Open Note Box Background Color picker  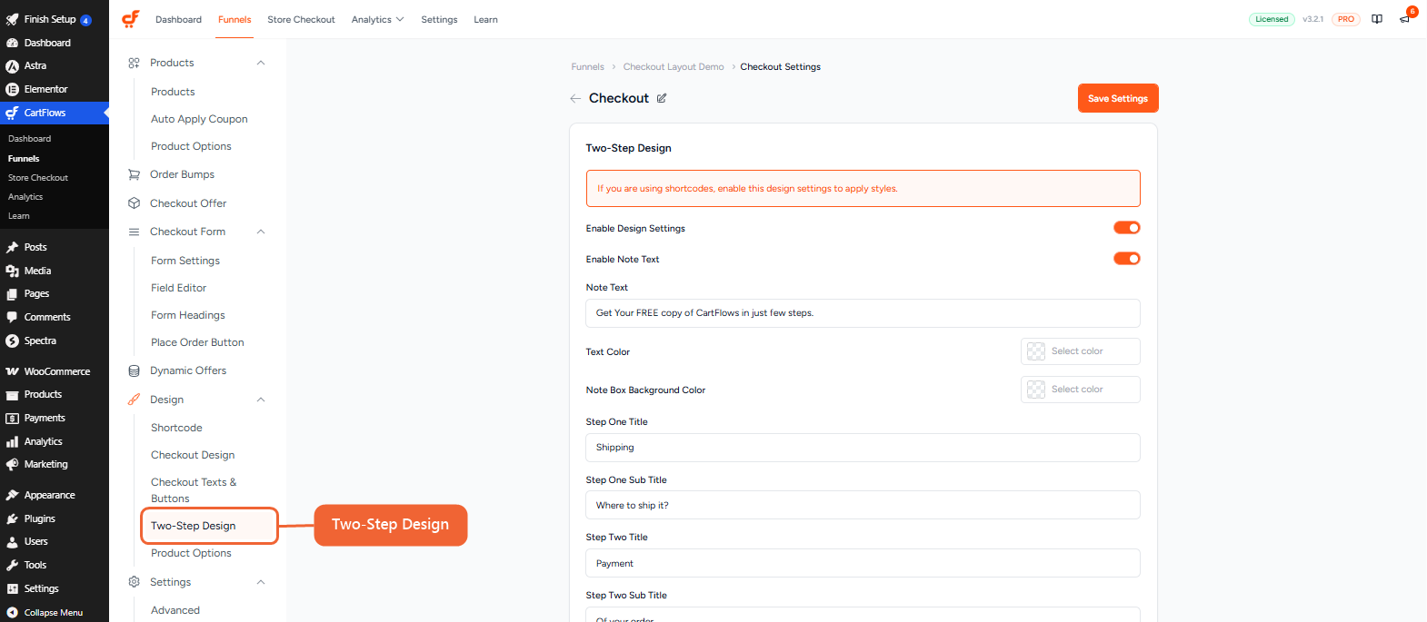pyautogui.click(x=1081, y=390)
